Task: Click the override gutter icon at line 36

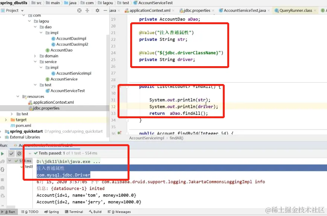Action: tap(119, 133)
